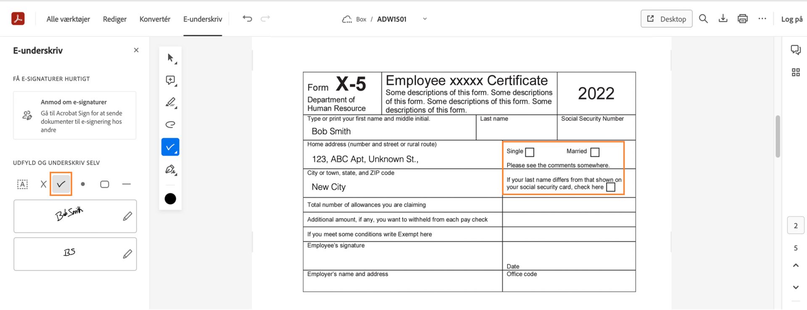The image size is (807, 310).
Task: Select the E-underskriv tab
Action: coord(203,19)
